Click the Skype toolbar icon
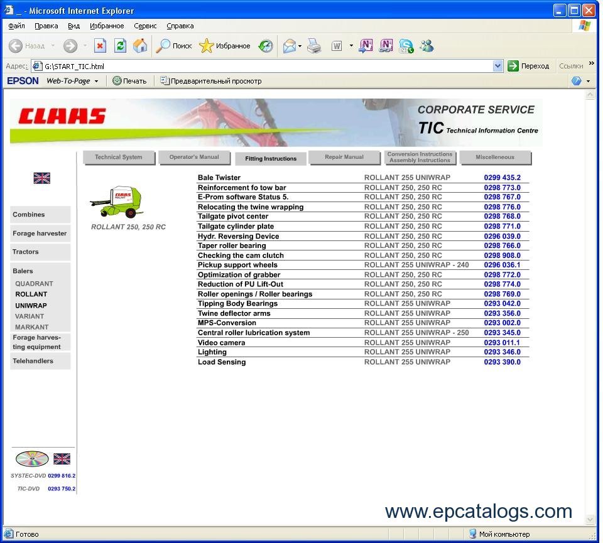Screen dimensions: 603x543 (x=406, y=46)
